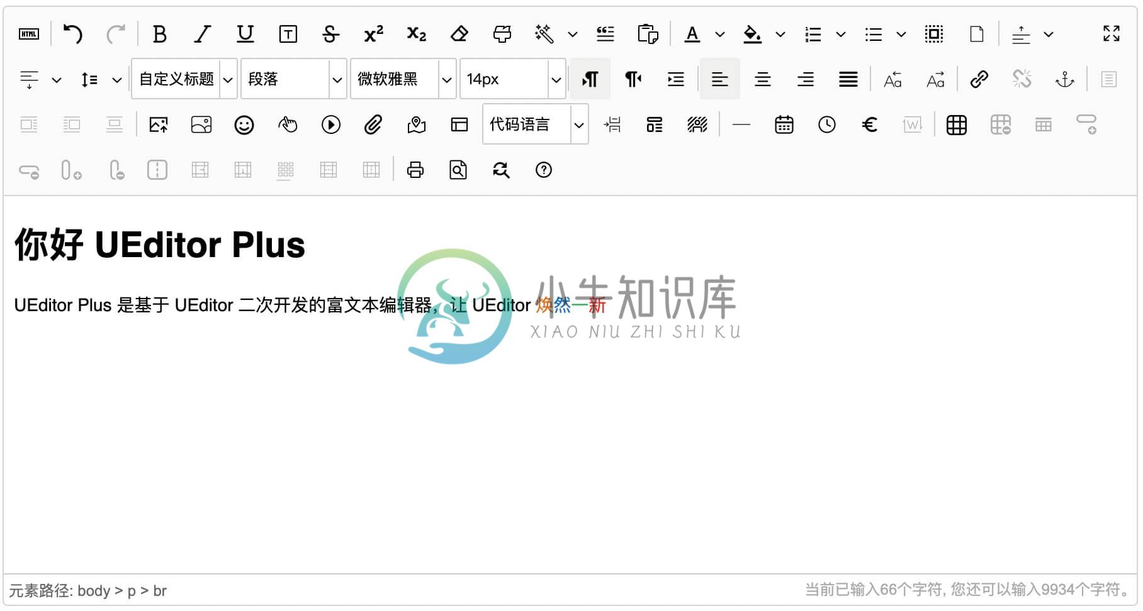1143x611 pixels.
Task: Insert current time
Action: (x=827, y=124)
